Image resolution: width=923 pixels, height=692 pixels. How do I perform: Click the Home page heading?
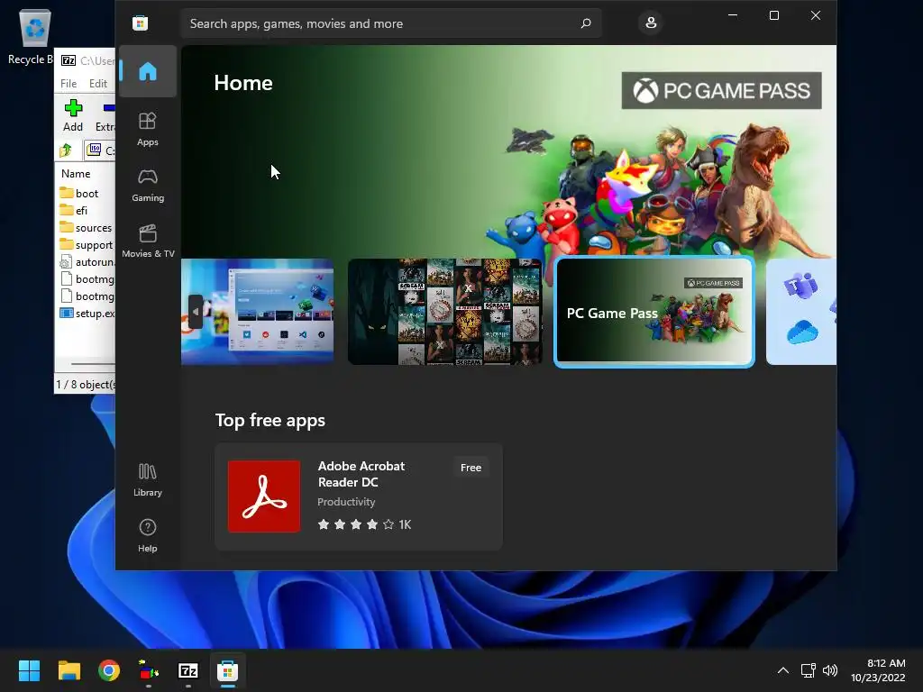(243, 83)
